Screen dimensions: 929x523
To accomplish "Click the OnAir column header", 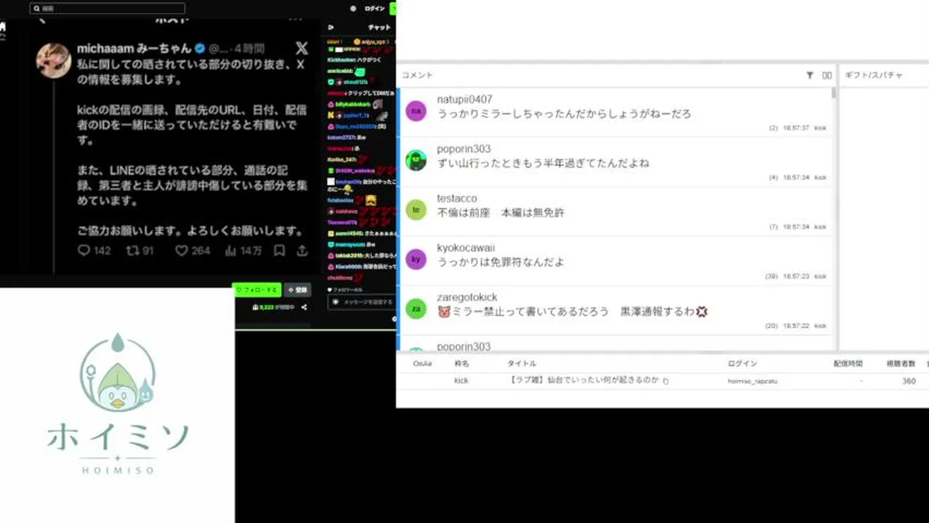I will coord(422,363).
